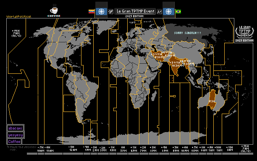This screenshot has height=161, width=257.
Task: Select the left blue emblem badge
Action: pyautogui.click(x=101, y=11)
